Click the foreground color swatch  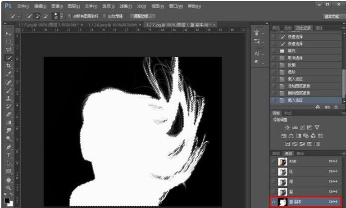pyautogui.click(x=7, y=200)
